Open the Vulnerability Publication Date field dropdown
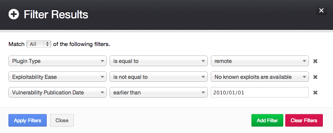The width and height of the screenshot is (333, 133). coord(57,92)
